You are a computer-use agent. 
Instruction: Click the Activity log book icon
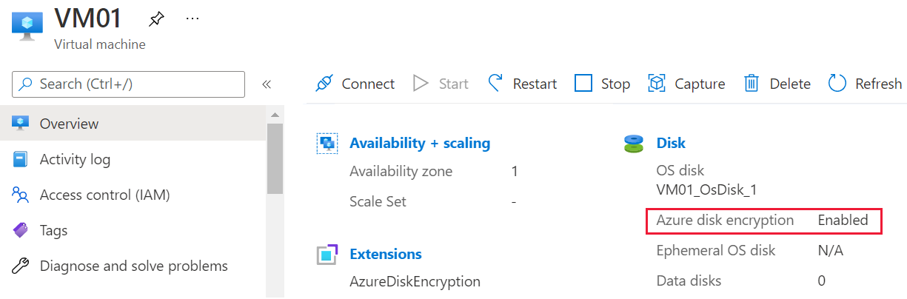tap(21, 159)
